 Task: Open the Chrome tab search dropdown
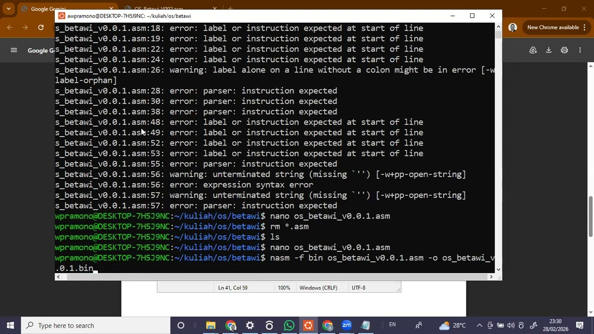click(x=8, y=9)
